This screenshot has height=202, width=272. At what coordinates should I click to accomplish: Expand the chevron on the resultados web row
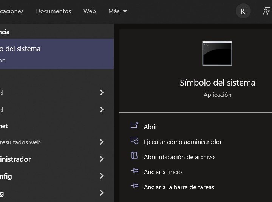(101, 142)
